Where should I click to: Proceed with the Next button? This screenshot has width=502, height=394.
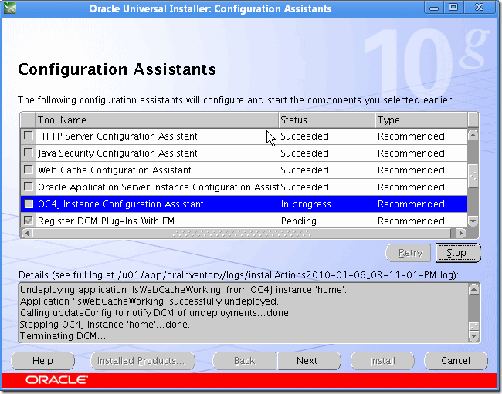tap(309, 361)
